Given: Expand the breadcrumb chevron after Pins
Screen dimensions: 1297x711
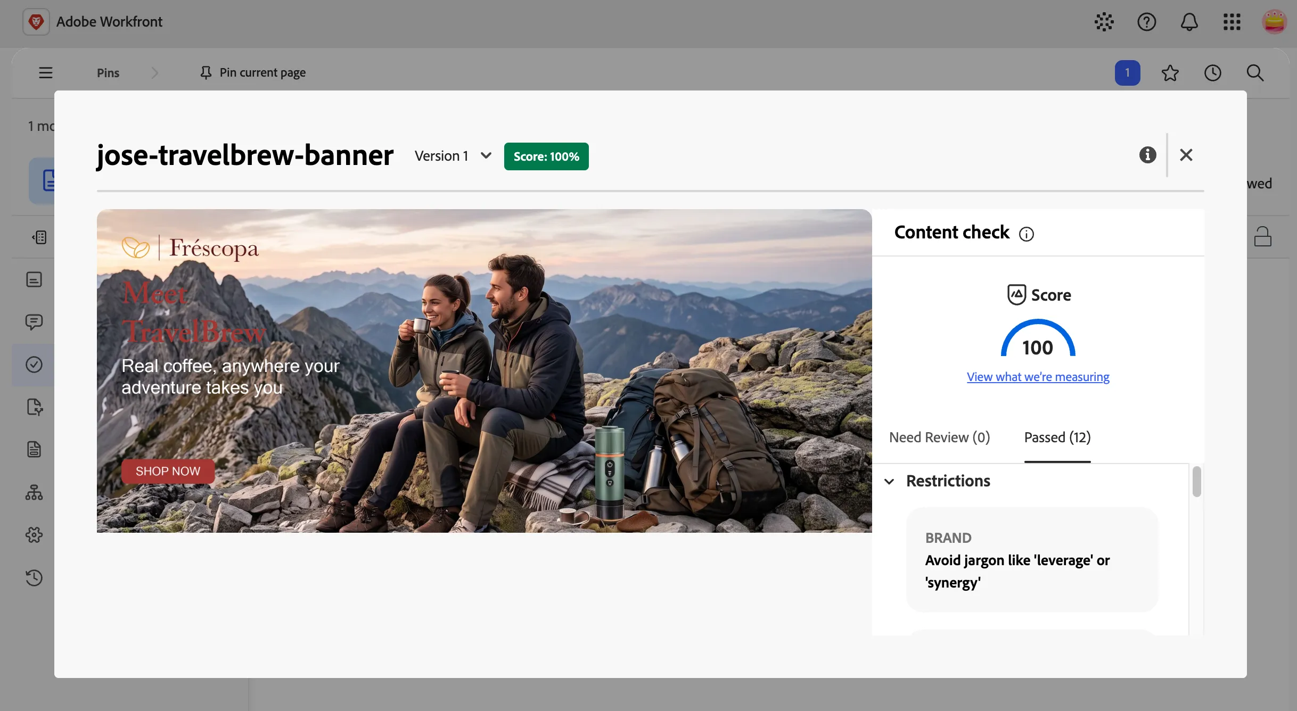Looking at the screenshot, I should (x=154, y=73).
